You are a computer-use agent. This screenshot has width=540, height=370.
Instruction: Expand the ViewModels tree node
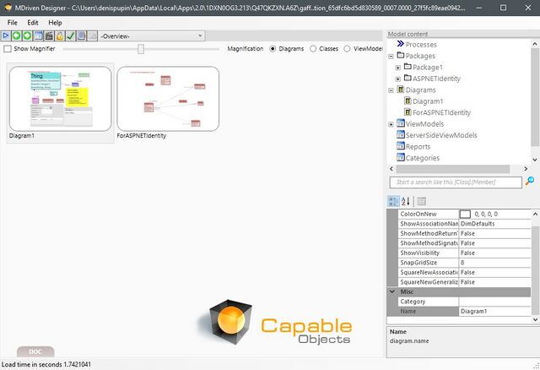click(391, 124)
